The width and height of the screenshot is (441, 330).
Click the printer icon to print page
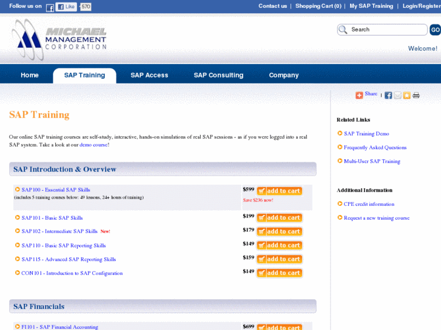click(416, 95)
